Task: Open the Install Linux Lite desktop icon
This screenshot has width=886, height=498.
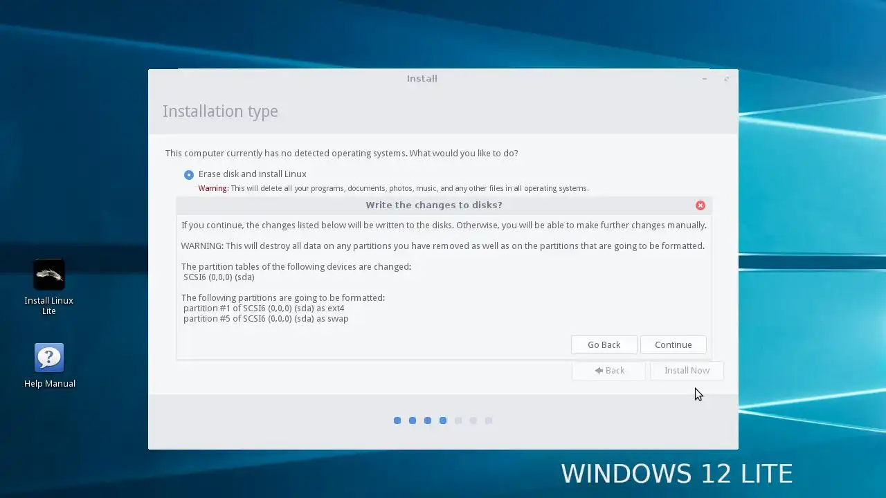Action: pyautogui.click(x=49, y=275)
